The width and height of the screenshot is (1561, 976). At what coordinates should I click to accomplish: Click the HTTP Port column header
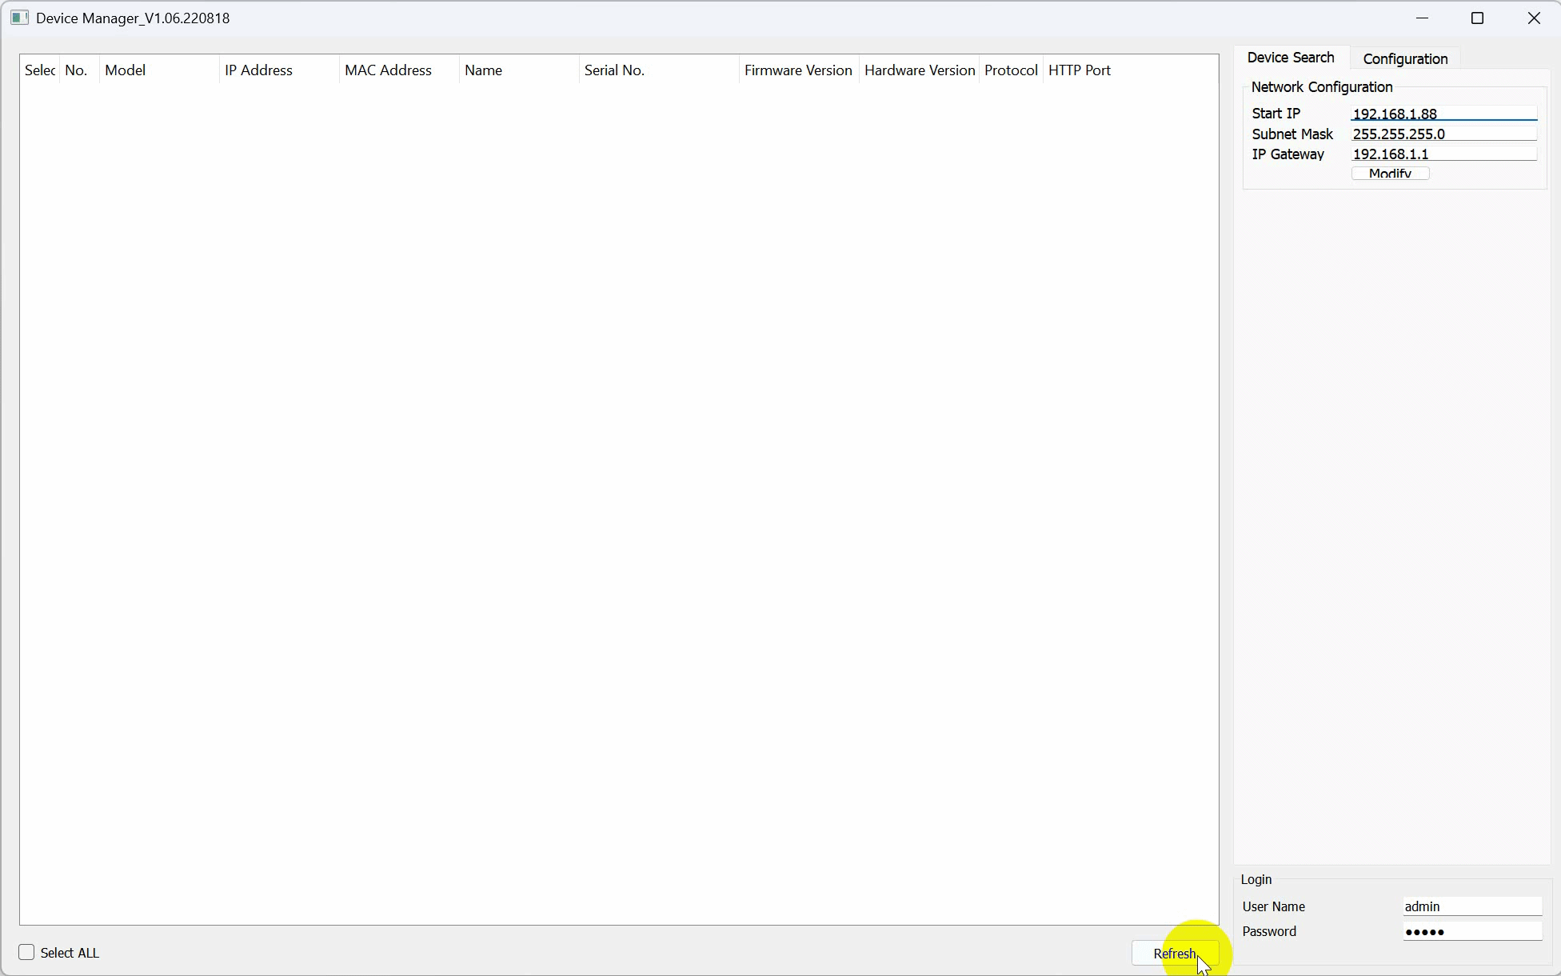[1079, 70]
